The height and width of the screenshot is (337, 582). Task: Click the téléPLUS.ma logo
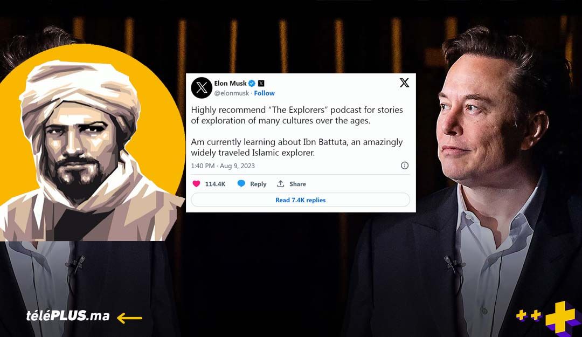click(68, 316)
